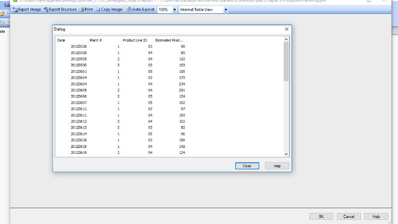Select the date cell 20120607

point(79,102)
